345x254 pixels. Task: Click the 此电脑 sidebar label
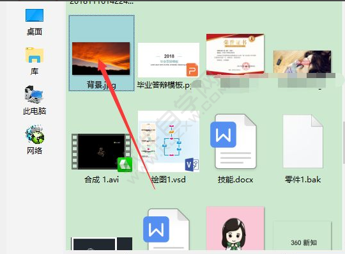coord(34,111)
